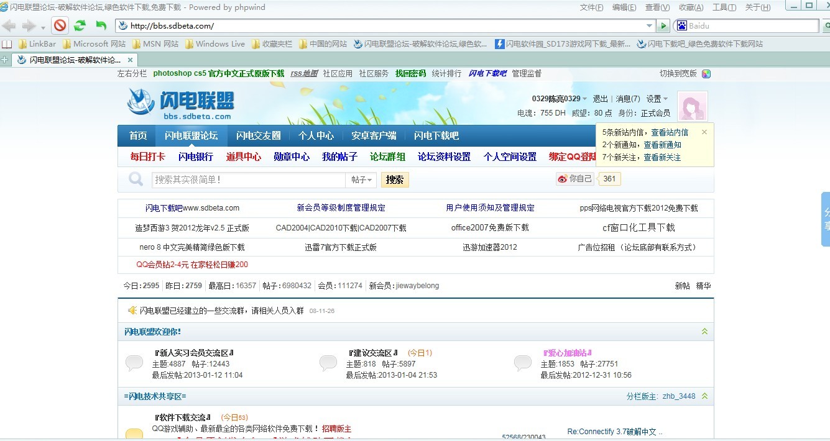The width and height of the screenshot is (830, 441).
Task: Open the 工具(T) menu
Action: coord(724,7)
